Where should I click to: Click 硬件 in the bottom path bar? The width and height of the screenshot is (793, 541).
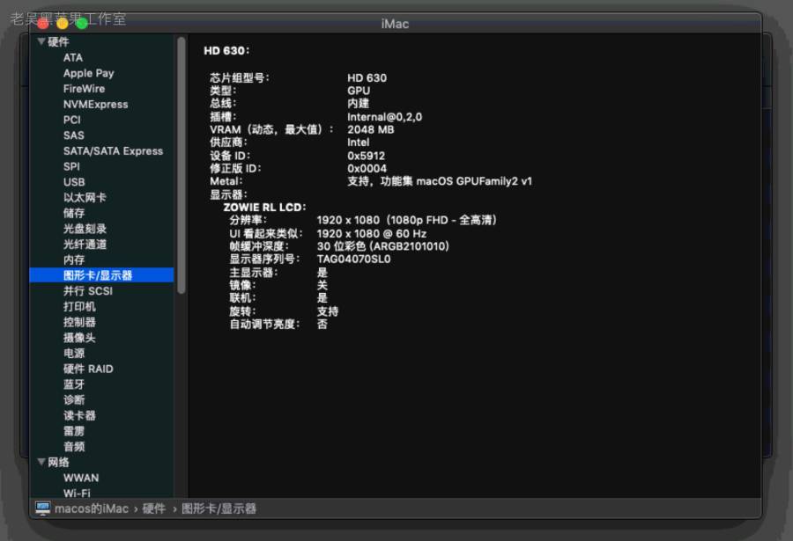(154, 508)
